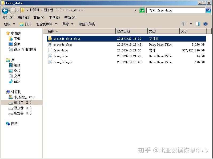Open the 包含到库中 dropdown
This screenshot has width=213, height=159.
coord(47,24)
